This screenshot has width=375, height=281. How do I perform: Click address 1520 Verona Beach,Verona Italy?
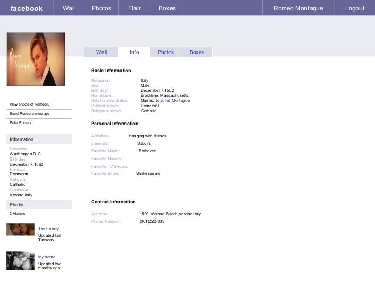pyautogui.click(x=171, y=214)
